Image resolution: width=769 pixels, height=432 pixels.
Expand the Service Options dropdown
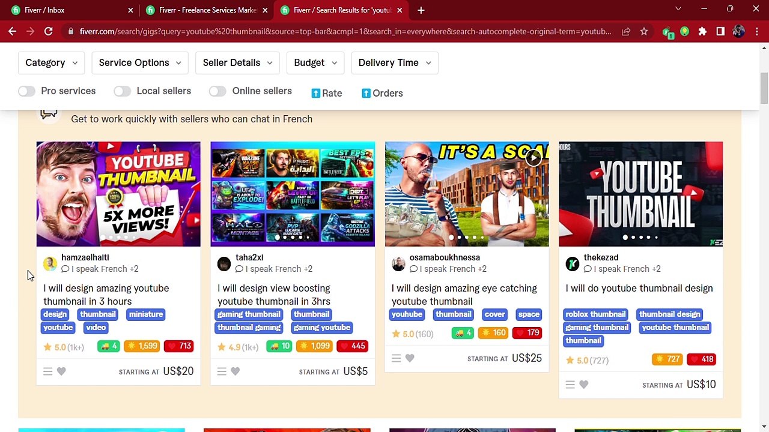140,62
